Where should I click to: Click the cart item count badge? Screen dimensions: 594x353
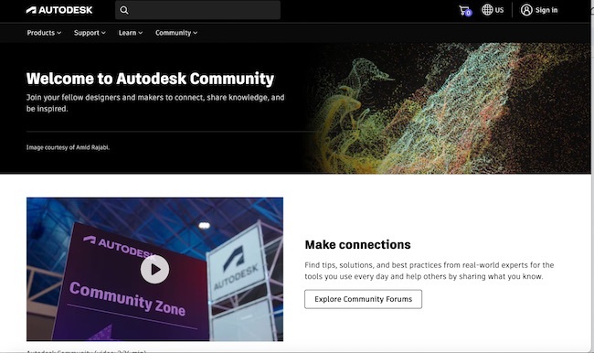[x=469, y=14]
